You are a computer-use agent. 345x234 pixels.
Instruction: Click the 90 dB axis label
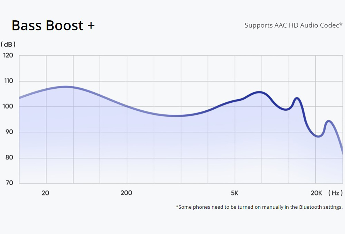[8, 132]
